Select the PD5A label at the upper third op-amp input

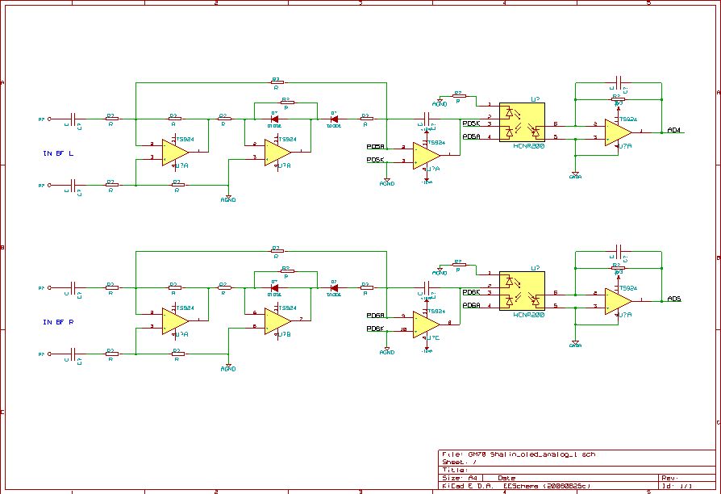(375, 146)
